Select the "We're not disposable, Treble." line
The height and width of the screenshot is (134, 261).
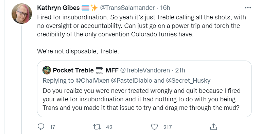(x=78, y=51)
